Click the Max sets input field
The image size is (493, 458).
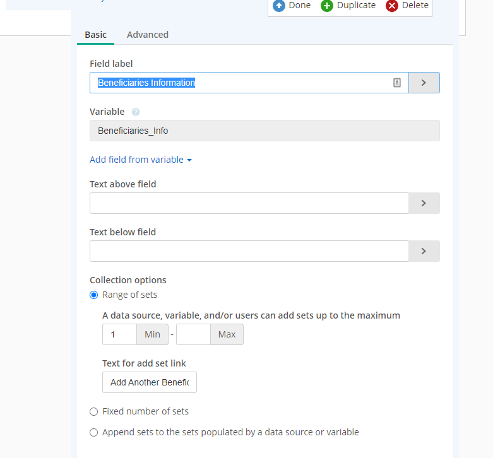coord(193,334)
